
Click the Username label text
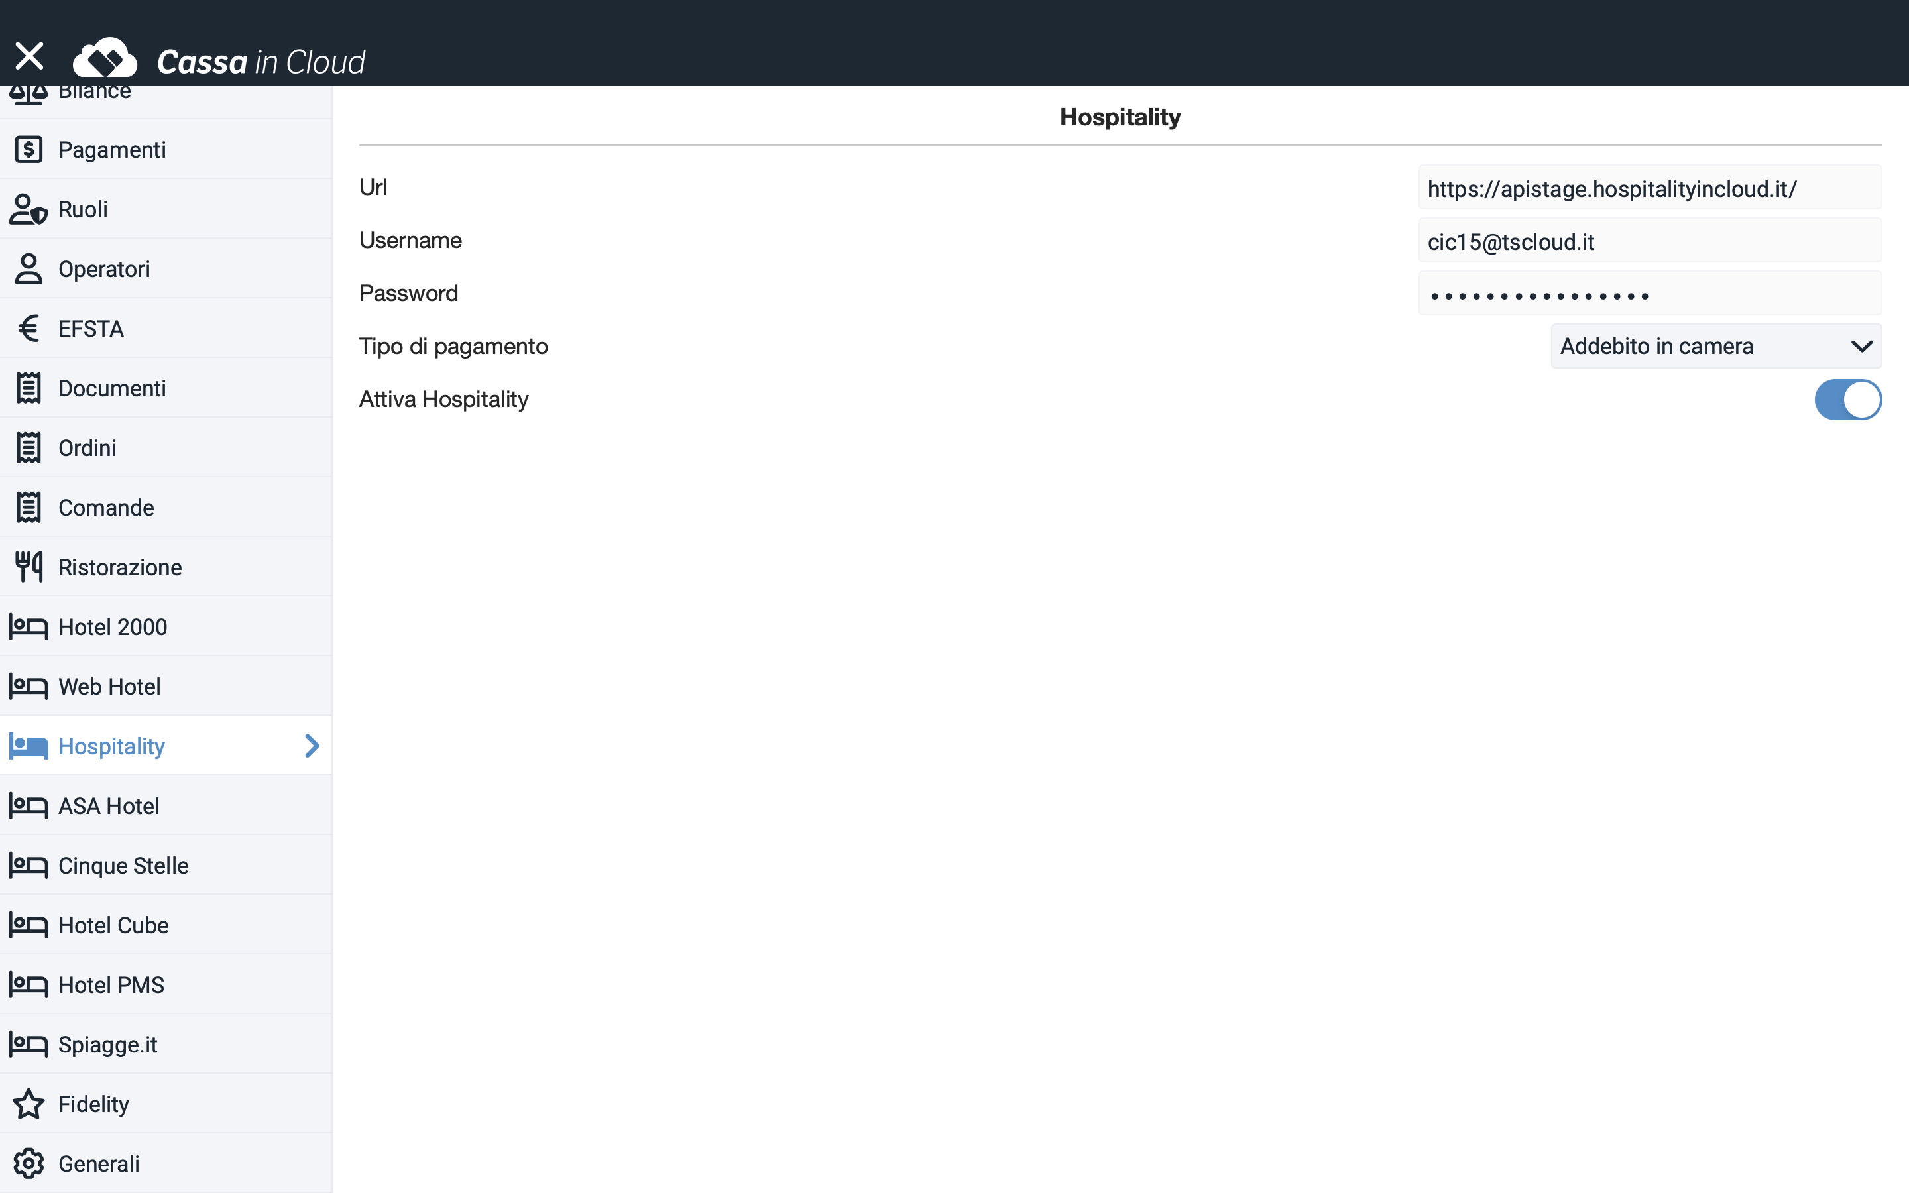tap(410, 240)
